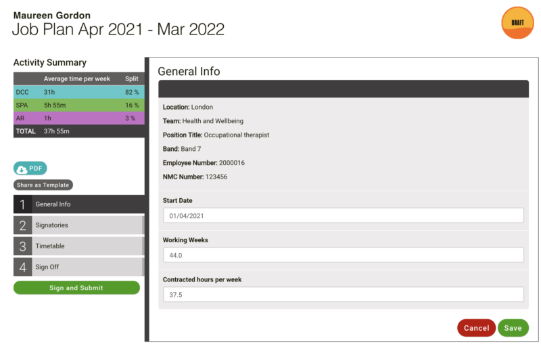Click the Activity Summary heading
Viewport: 541px width, 345px height.
(49, 62)
